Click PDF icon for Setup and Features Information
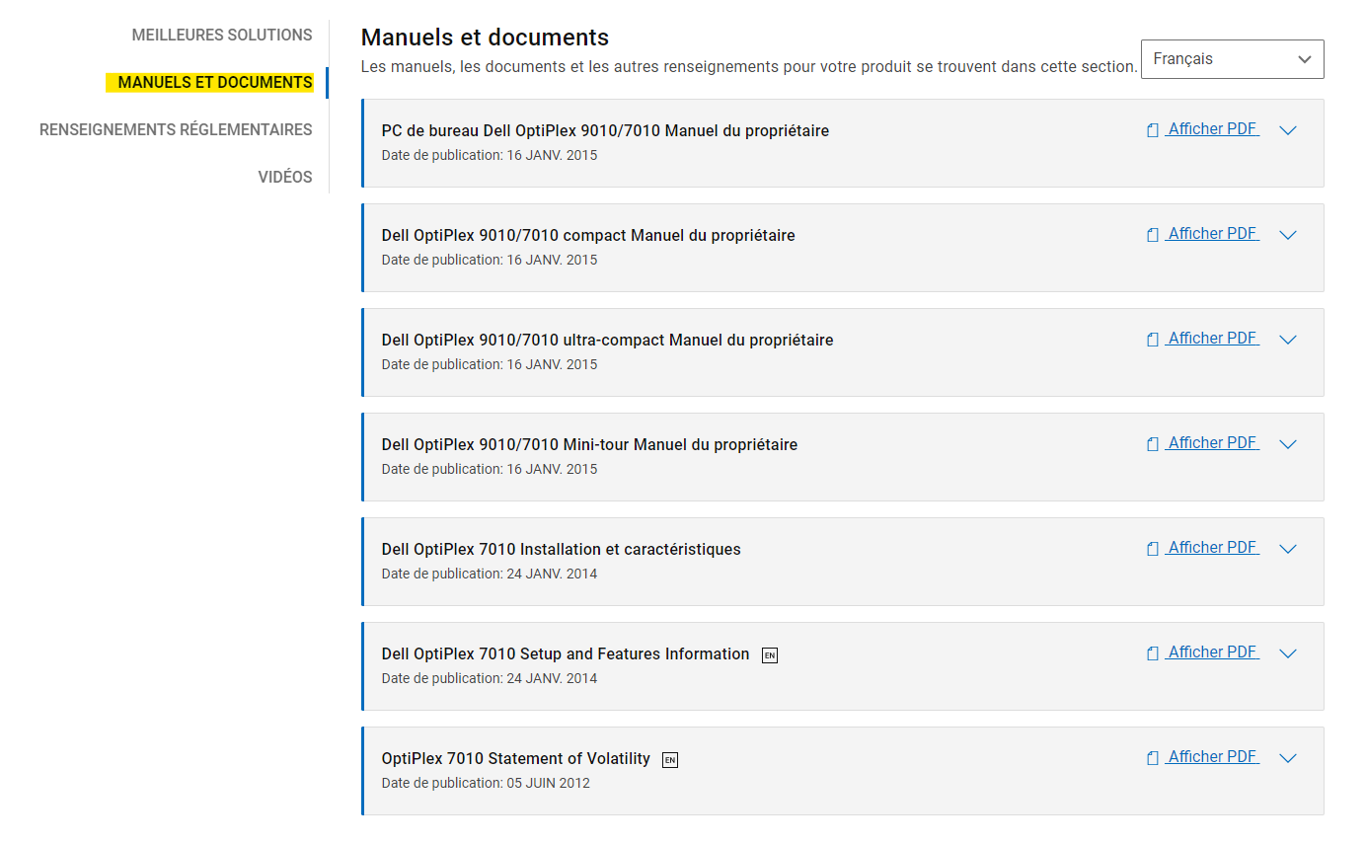The height and width of the screenshot is (844, 1365). (1152, 653)
